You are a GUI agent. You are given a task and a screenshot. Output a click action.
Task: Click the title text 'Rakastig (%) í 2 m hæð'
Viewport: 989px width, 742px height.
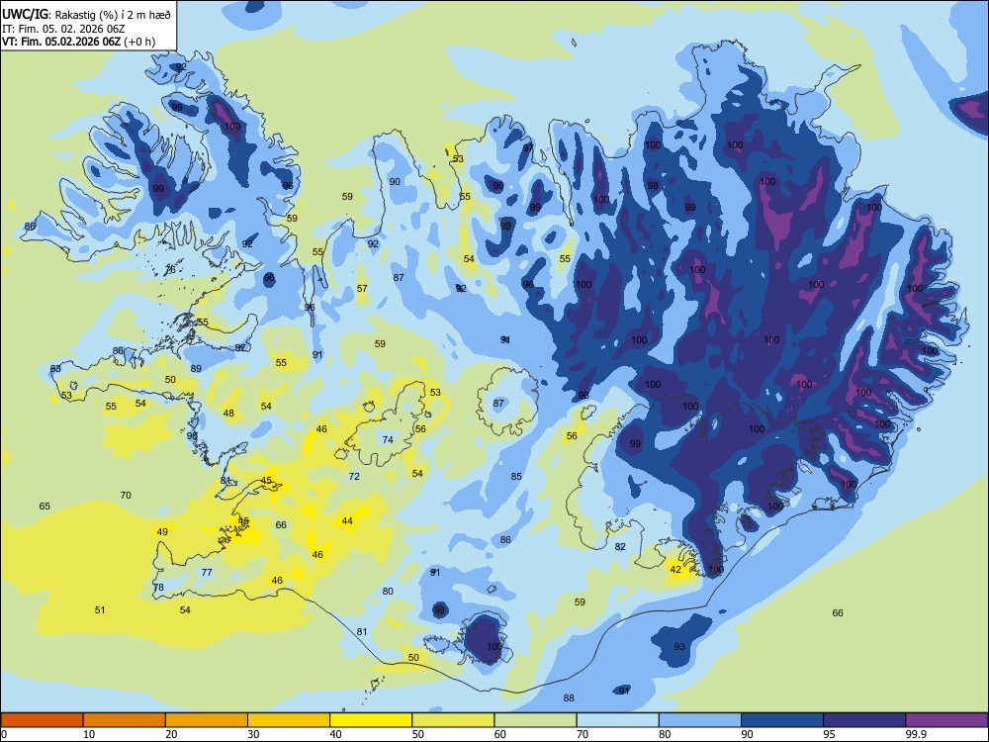pyautogui.click(x=113, y=14)
